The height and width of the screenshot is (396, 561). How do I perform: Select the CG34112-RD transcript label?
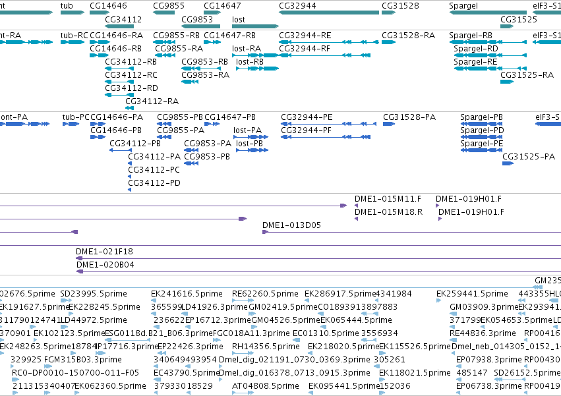[x=131, y=88]
